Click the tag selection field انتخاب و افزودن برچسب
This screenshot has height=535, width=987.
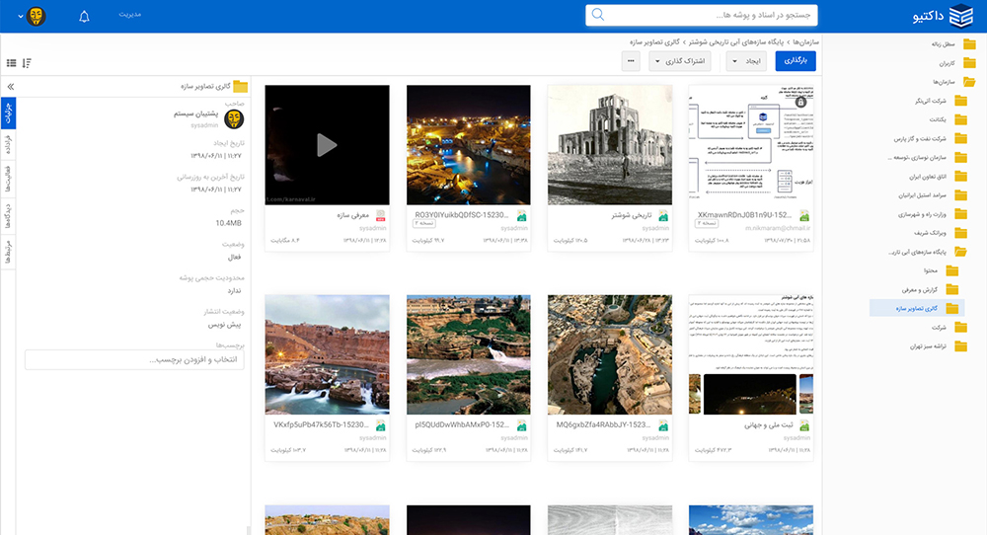coord(134,360)
